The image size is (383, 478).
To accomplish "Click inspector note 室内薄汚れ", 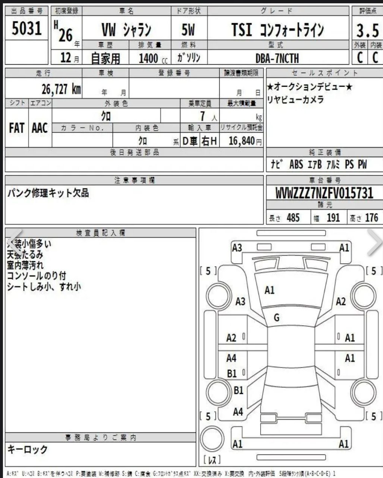I will 25,265.
